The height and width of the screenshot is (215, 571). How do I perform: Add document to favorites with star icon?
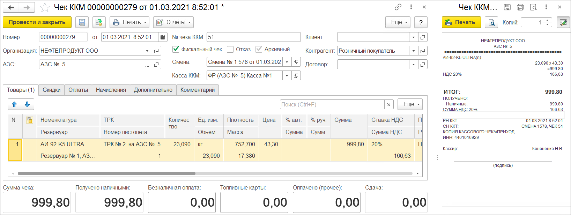[45, 7]
